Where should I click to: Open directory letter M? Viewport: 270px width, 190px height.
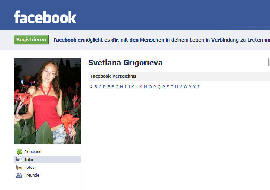click(141, 87)
